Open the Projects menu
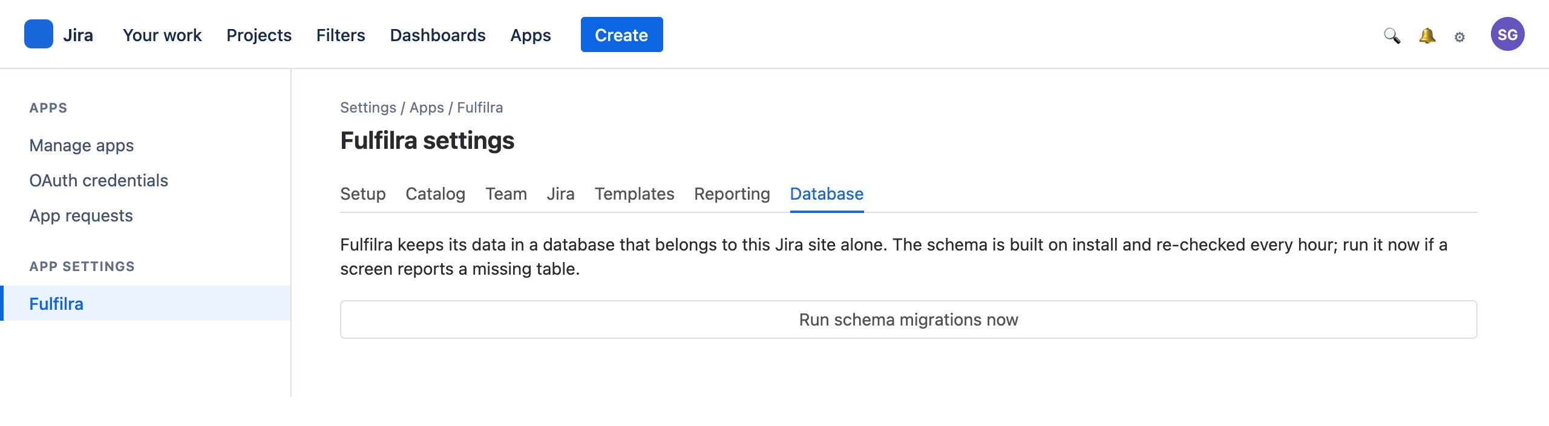The width and height of the screenshot is (1549, 426). pos(259,35)
